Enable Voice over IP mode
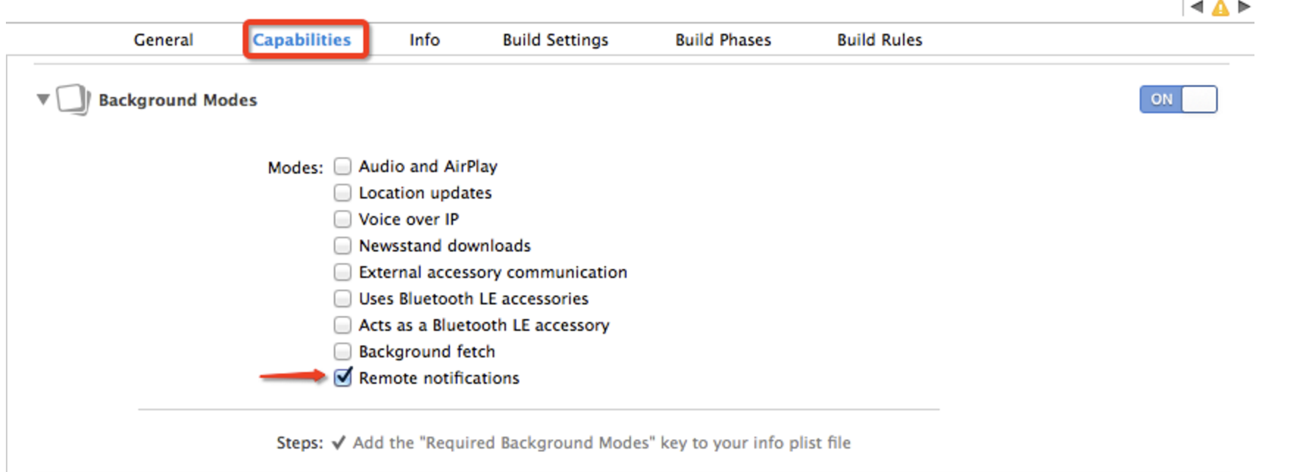The image size is (1303, 472). pos(343,219)
